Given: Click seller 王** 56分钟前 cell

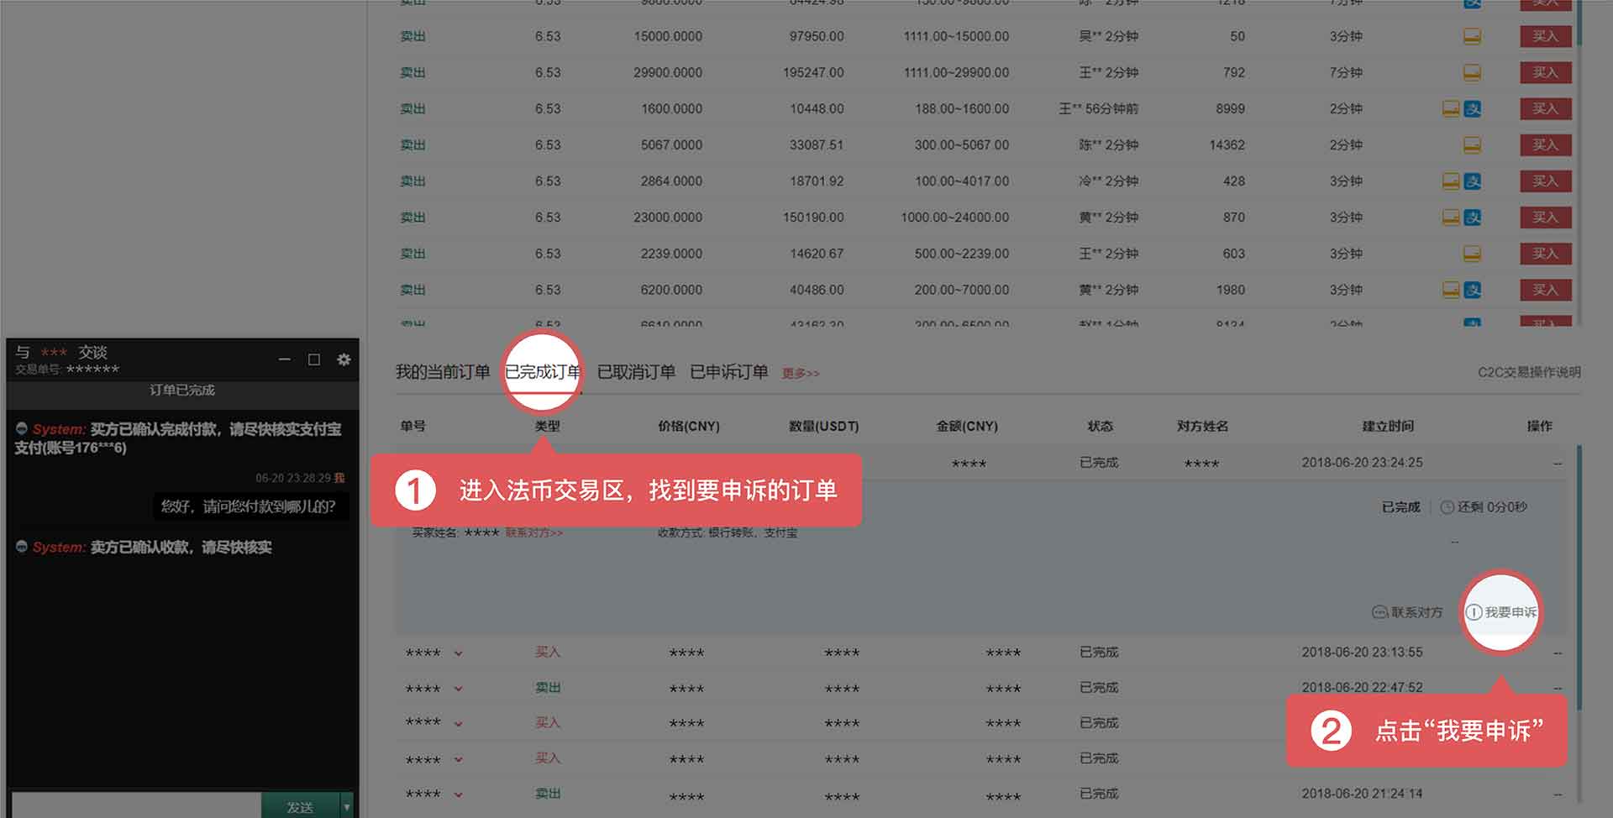Looking at the screenshot, I should point(1099,108).
